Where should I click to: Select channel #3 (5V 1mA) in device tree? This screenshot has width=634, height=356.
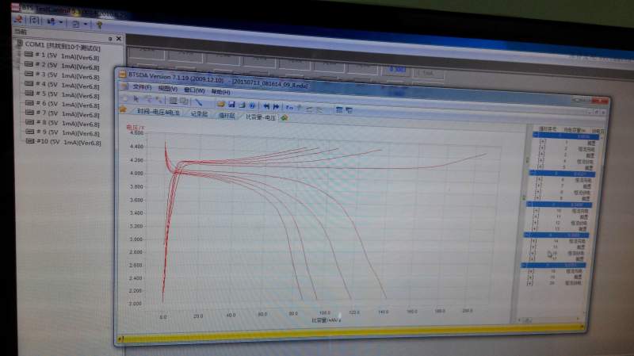[x=62, y=75]
